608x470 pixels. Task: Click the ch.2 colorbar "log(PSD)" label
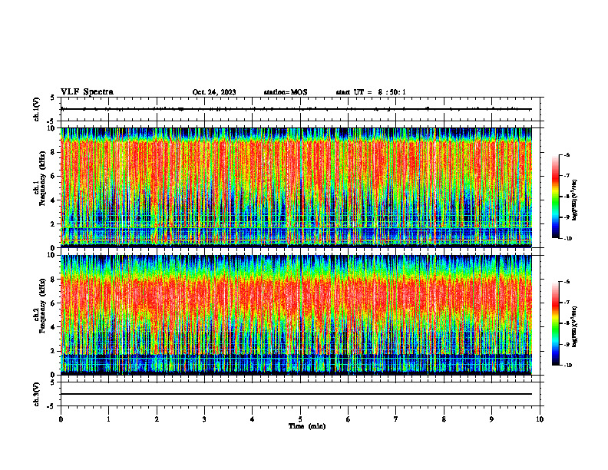pyautogui.click(x=575, y=326)
